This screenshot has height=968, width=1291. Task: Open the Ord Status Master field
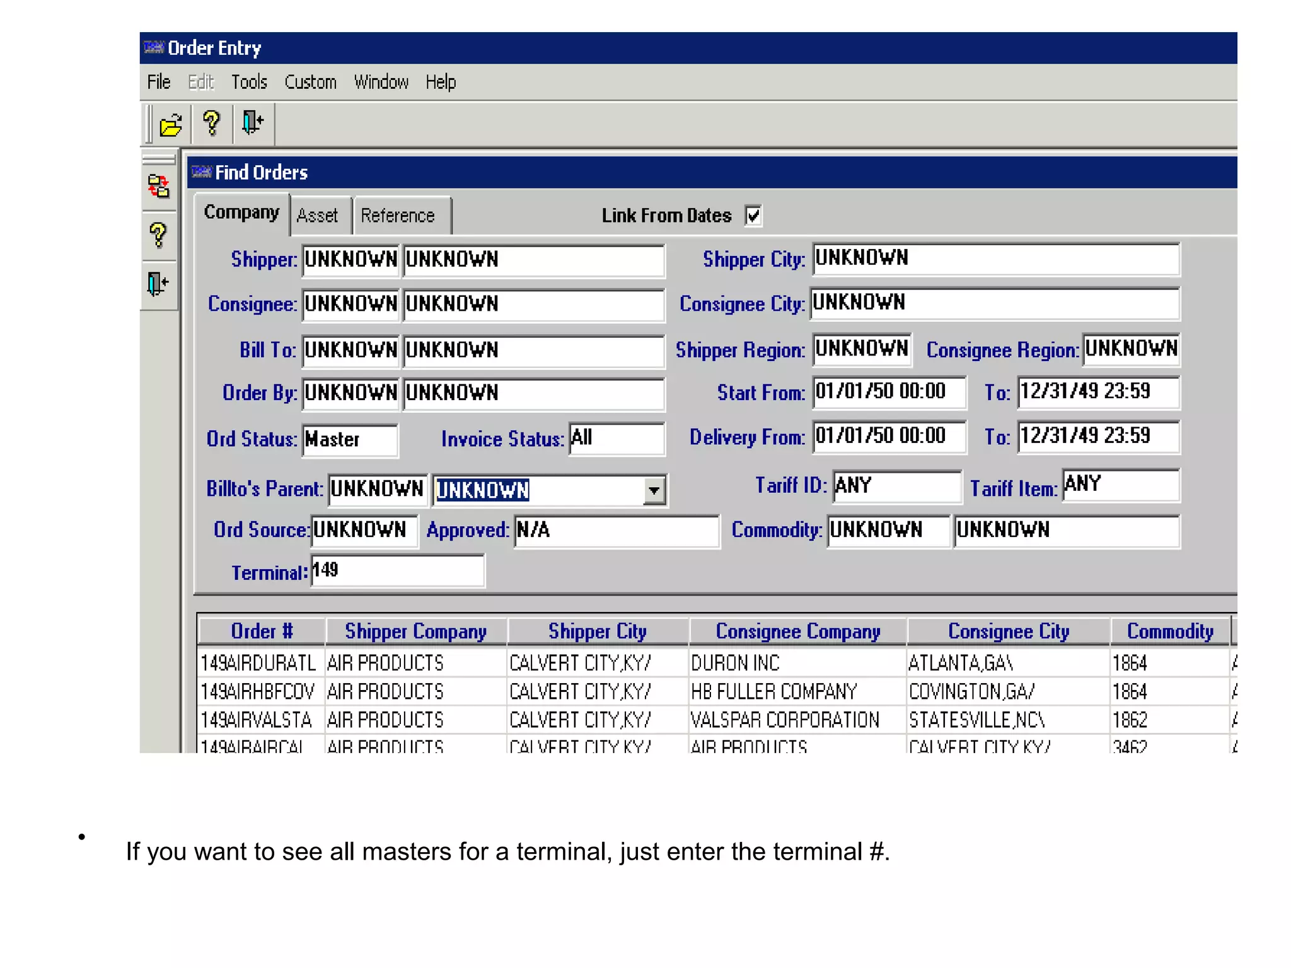(350, 439)
